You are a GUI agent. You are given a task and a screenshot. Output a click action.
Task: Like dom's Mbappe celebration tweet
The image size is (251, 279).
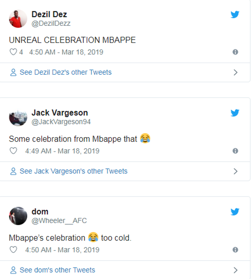13,250
